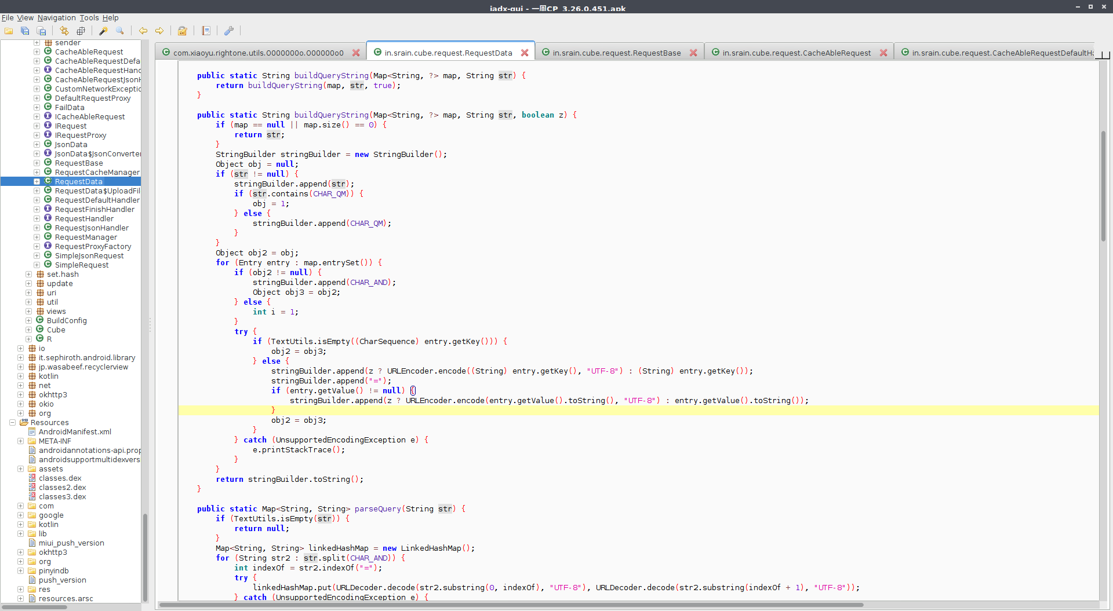
Task: Click the Save all icon
Action: 25,31
